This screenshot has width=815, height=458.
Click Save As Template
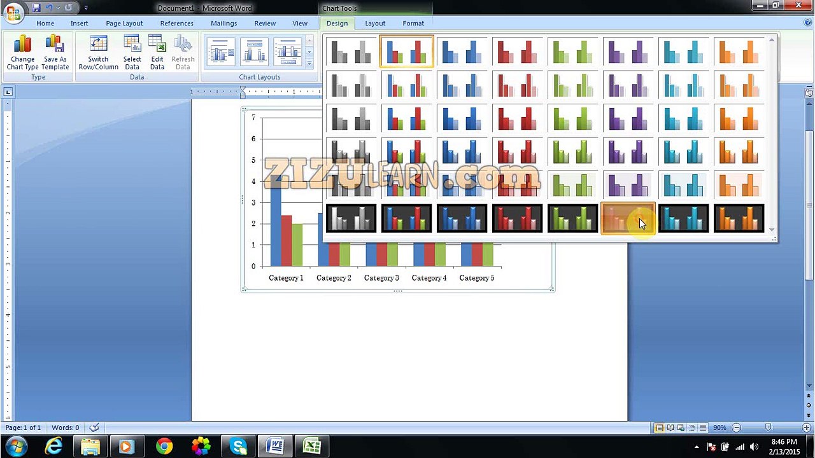click(x=55, y=52)
